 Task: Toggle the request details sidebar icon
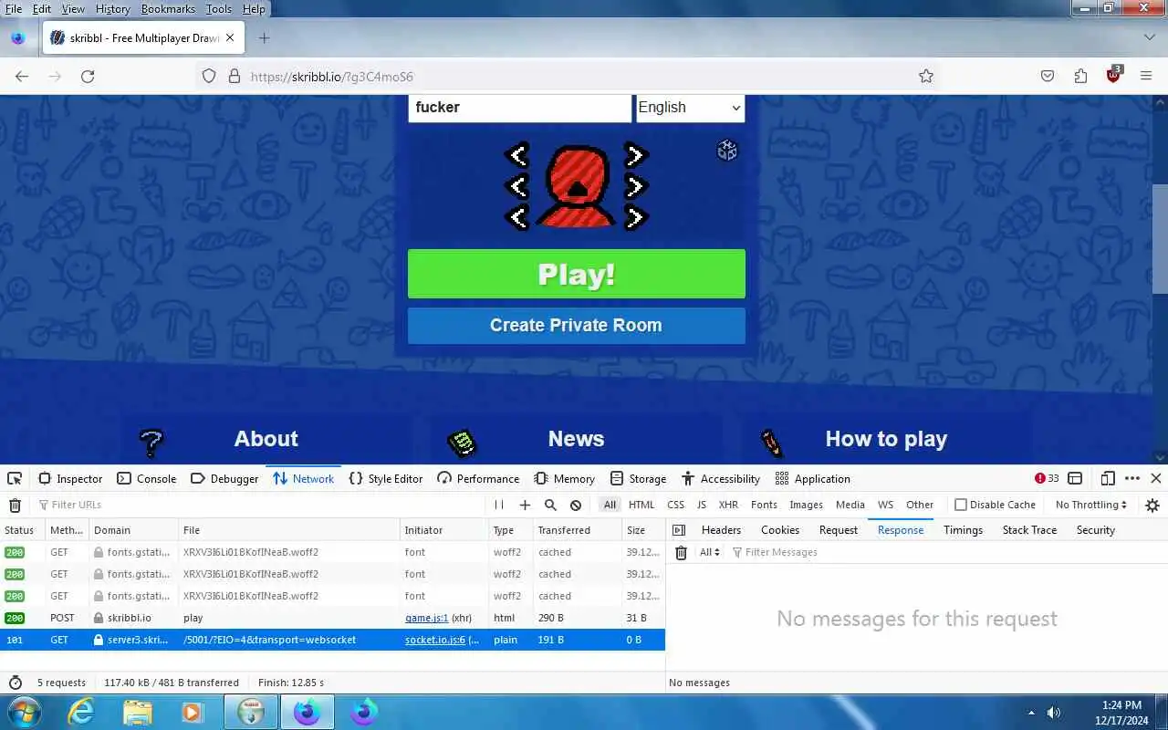(x=678, y=530)
